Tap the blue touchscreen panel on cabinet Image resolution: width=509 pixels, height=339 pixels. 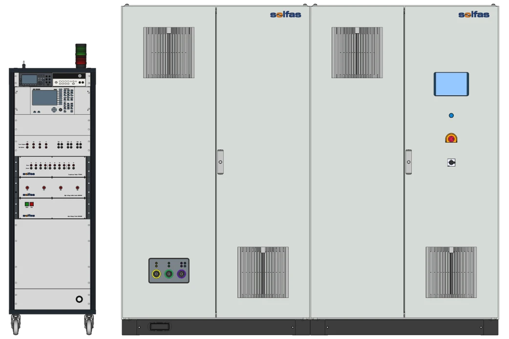tap(451, 84)
